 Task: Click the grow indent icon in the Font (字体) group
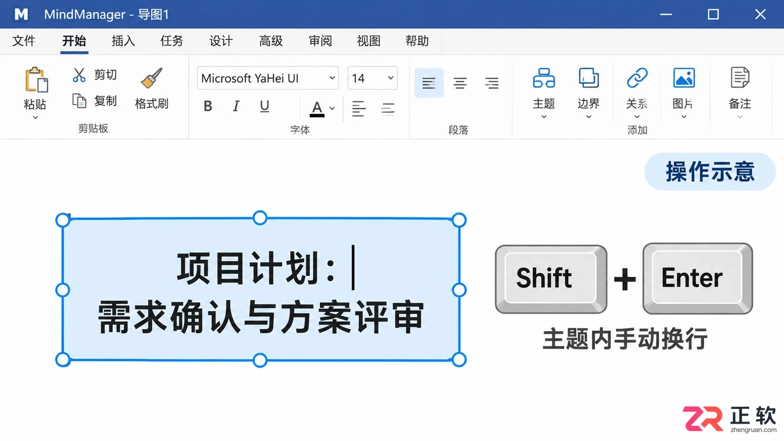[358, 108]
